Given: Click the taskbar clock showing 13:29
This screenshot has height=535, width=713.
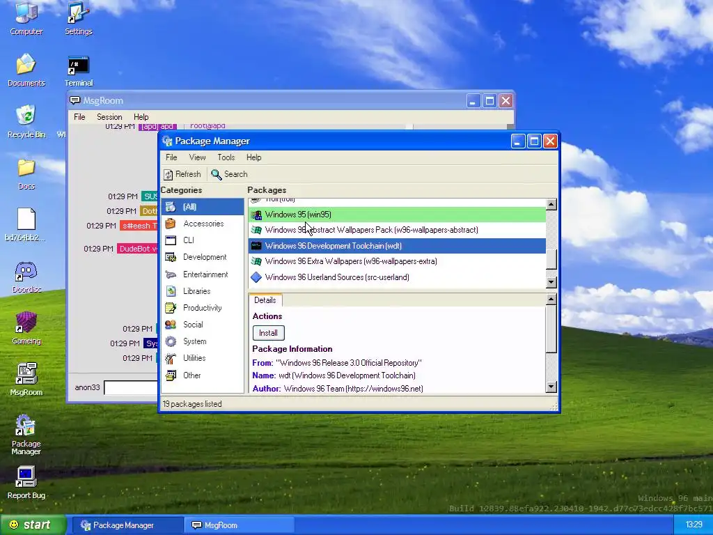Looking at the screenshot, I should (694, 525).
